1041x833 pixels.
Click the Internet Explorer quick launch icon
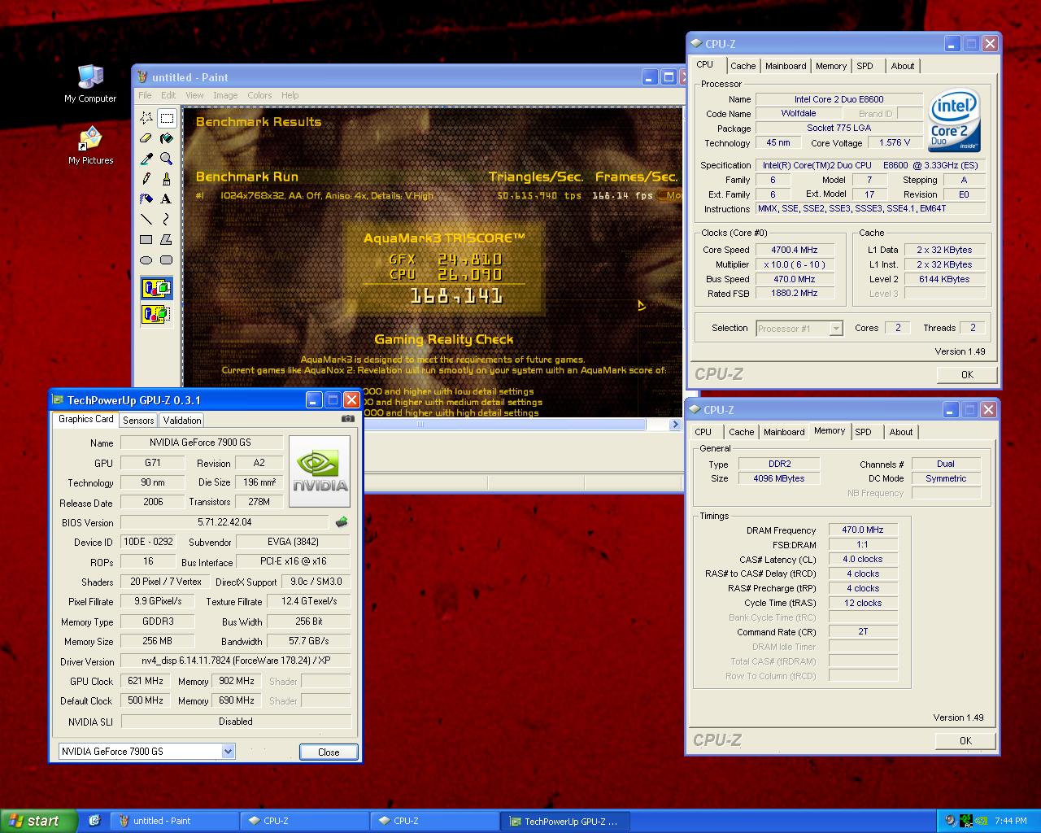(x=94, y=821)
